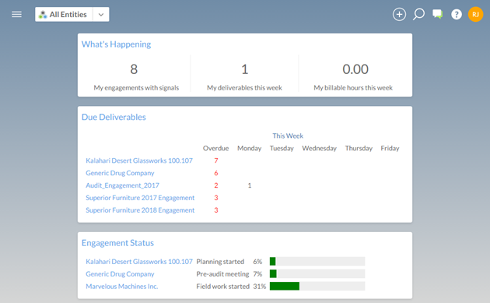This screenshot has height=303, width=490.
Task: Click the Thursday column header
Action: tap(359, 148)
